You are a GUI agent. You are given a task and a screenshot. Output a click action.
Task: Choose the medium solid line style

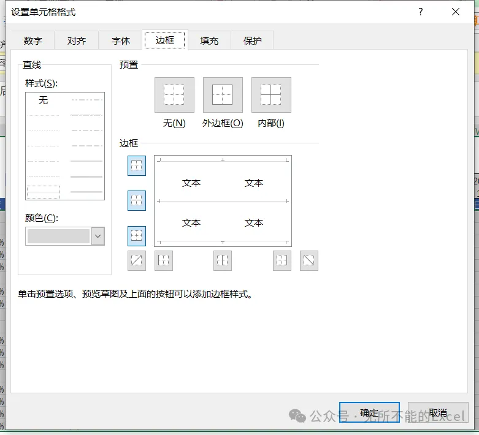[86, 161]
